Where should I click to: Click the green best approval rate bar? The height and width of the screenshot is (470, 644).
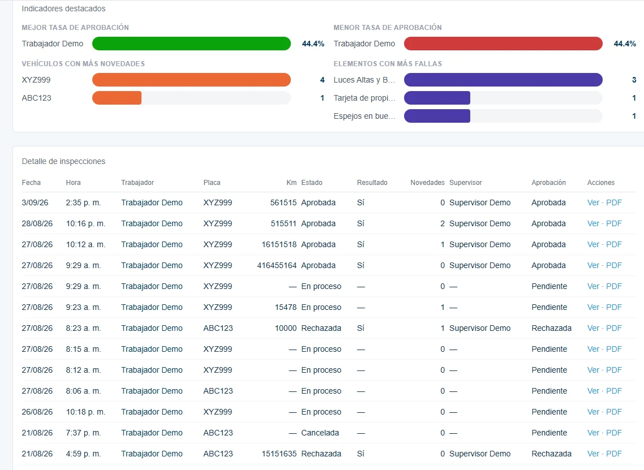tap(191, 44)
